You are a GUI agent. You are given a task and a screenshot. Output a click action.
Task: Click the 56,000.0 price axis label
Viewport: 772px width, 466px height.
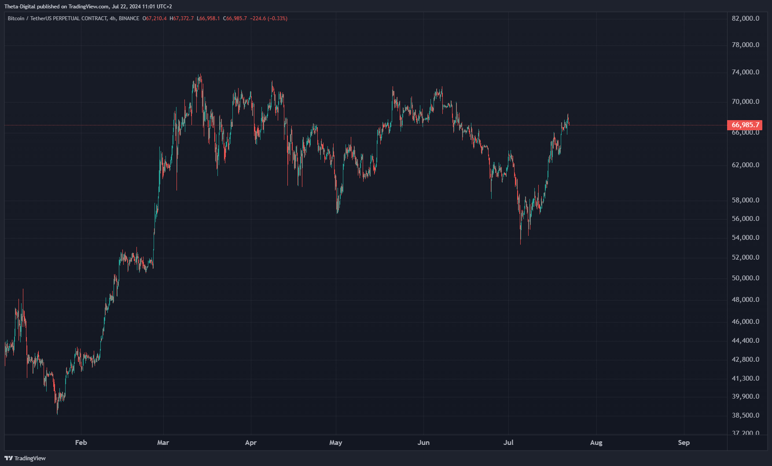(746, 219)
